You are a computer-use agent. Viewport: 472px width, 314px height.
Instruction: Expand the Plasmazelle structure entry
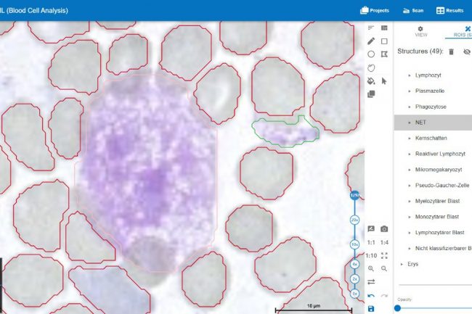pyautogui.click(x=409, y=91)
